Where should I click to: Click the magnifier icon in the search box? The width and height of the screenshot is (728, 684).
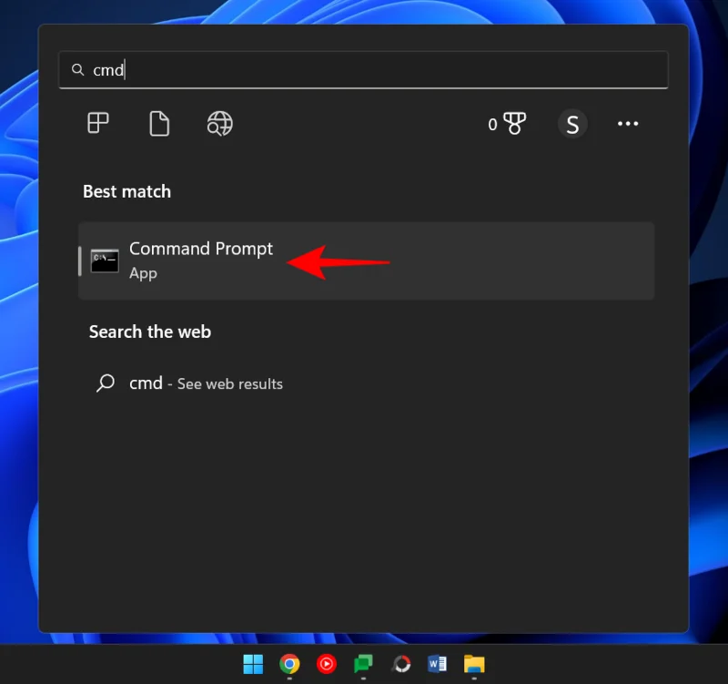[x=77, y=69]
